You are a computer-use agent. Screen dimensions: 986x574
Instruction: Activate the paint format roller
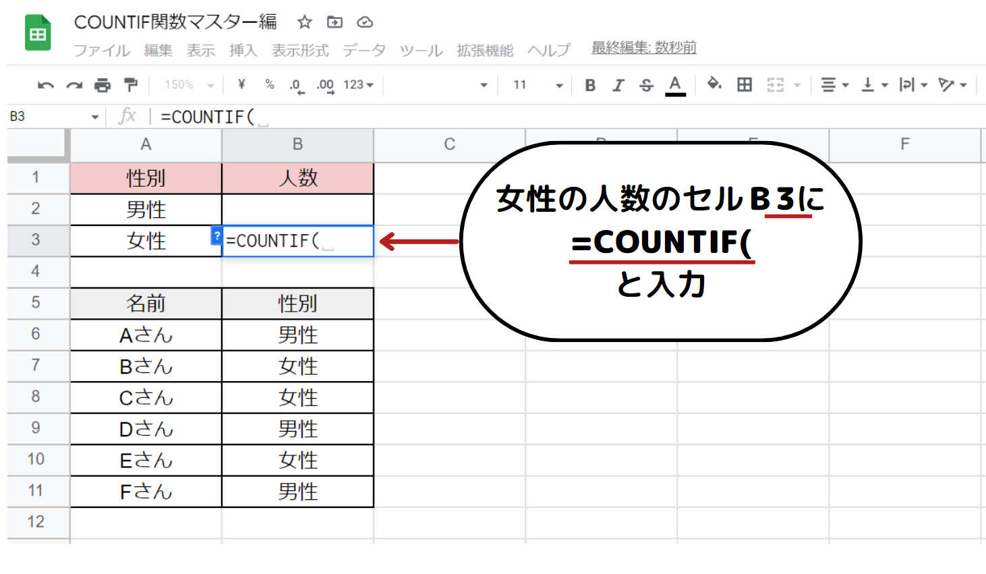point(131,85)
